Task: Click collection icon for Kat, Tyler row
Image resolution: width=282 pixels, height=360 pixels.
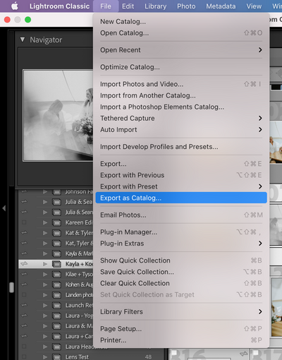Action: 56,244
